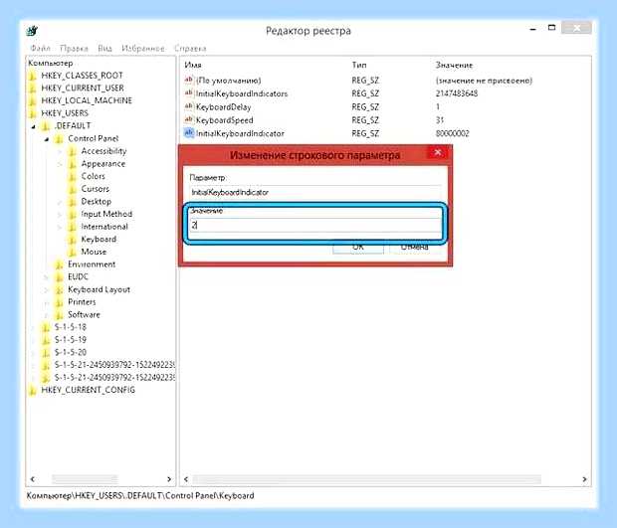This screenshot has height=528, width=617.
Task: Click left arrow of tree pane scrollbar
Action: point(32,479)
